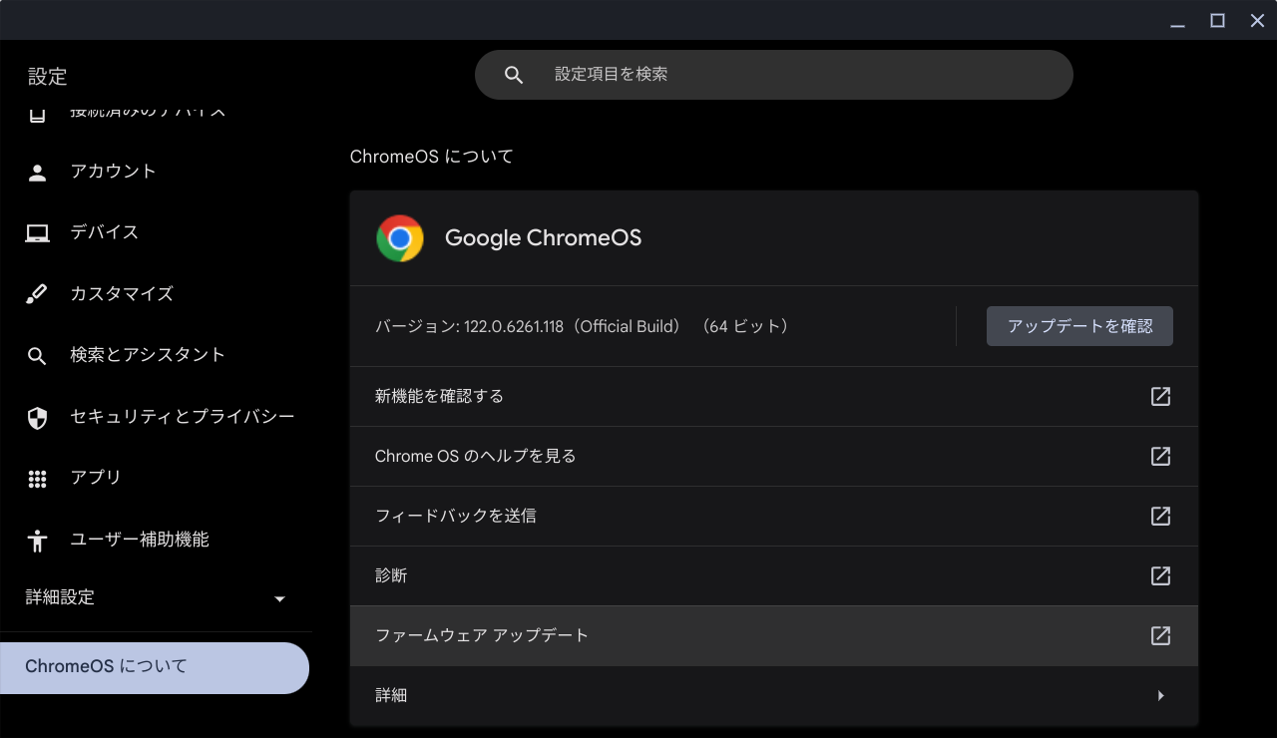Click the アカウント person icon
This screenshot has width=1277, height=738.
click(37, 171)
